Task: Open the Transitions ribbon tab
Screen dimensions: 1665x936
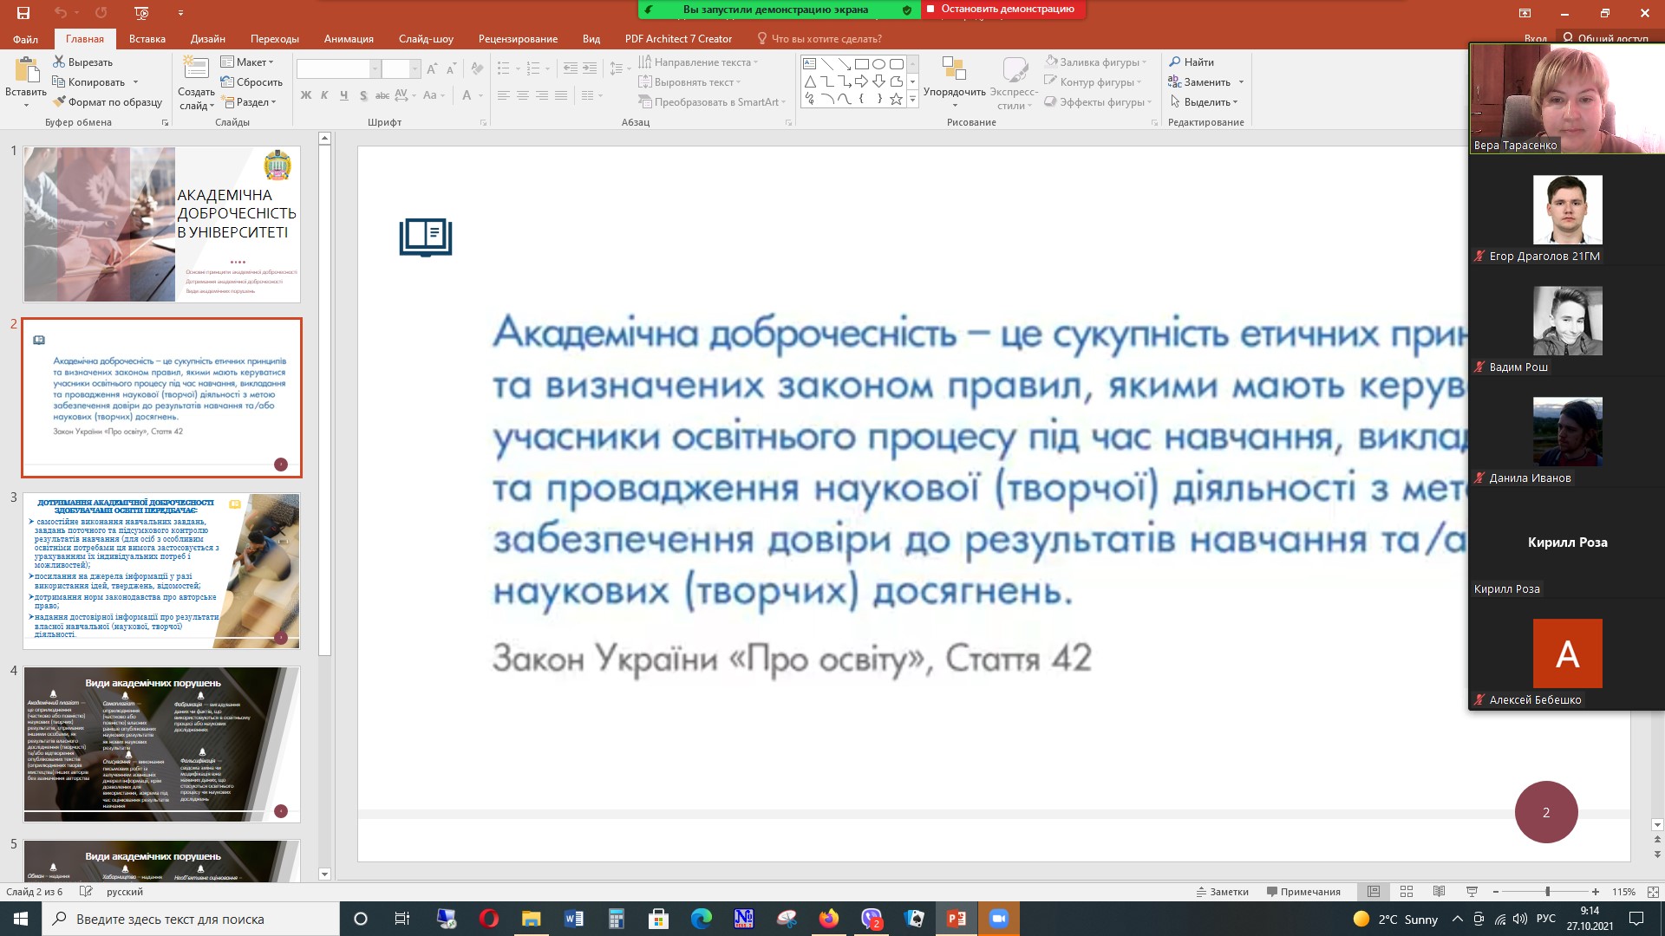Action: [x=274, y=39]
